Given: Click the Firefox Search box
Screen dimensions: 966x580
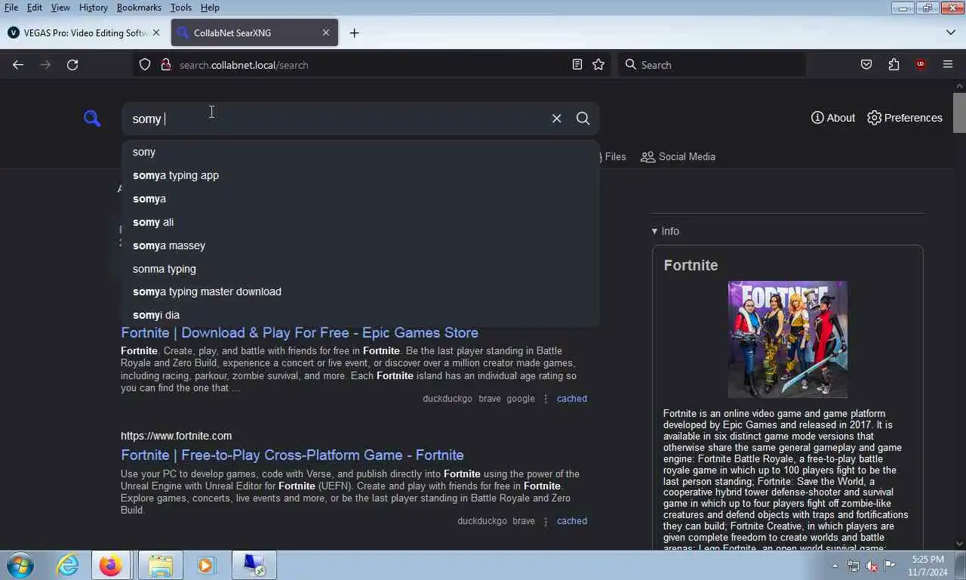Looking at the screenshot, I should tap(712, 65).
